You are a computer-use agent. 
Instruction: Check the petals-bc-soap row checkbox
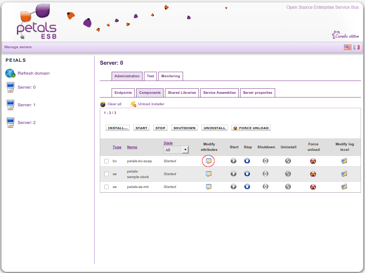tap(106, 161)
